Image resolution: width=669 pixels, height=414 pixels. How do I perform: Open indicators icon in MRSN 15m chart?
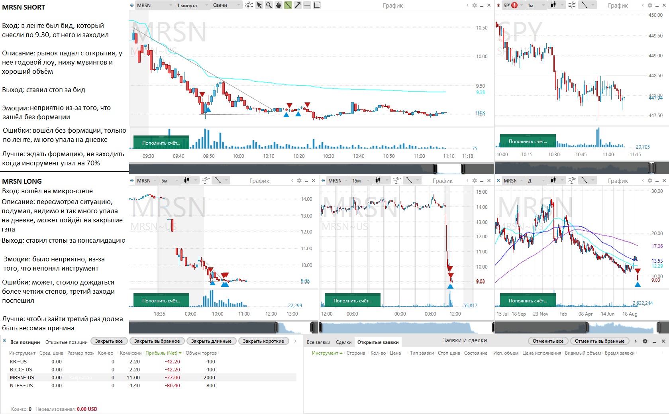[397, 181]
